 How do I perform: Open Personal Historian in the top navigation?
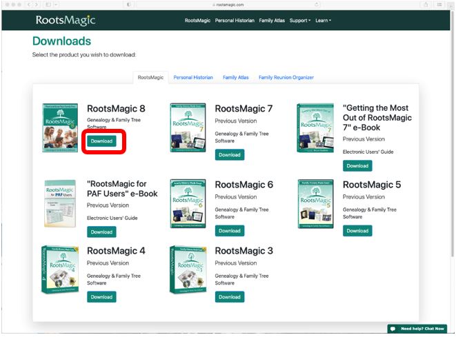[x=235, y=21]
